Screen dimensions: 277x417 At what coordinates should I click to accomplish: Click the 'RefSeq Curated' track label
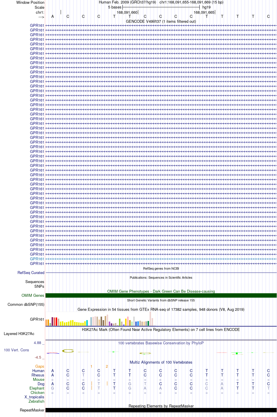(31, 273)
